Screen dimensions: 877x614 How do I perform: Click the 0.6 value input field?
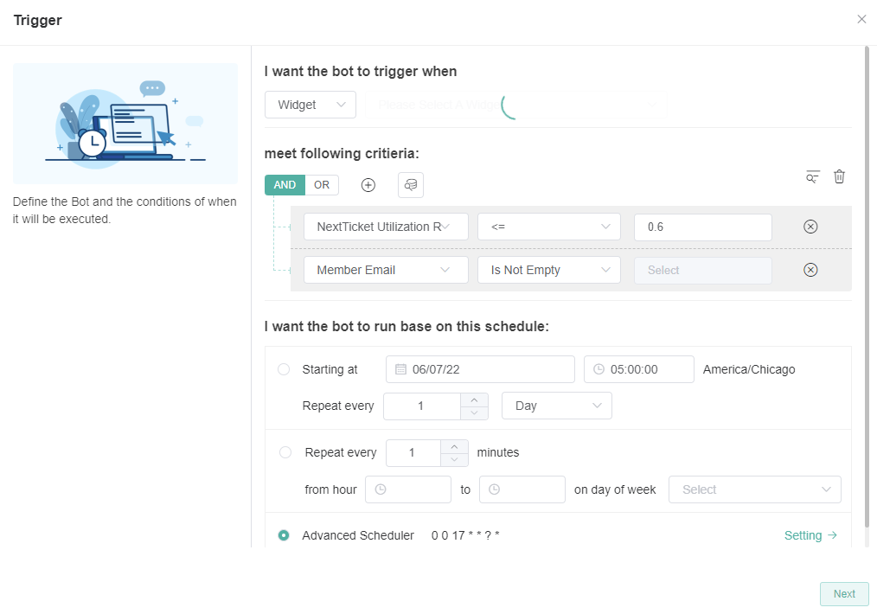(702, 227)
